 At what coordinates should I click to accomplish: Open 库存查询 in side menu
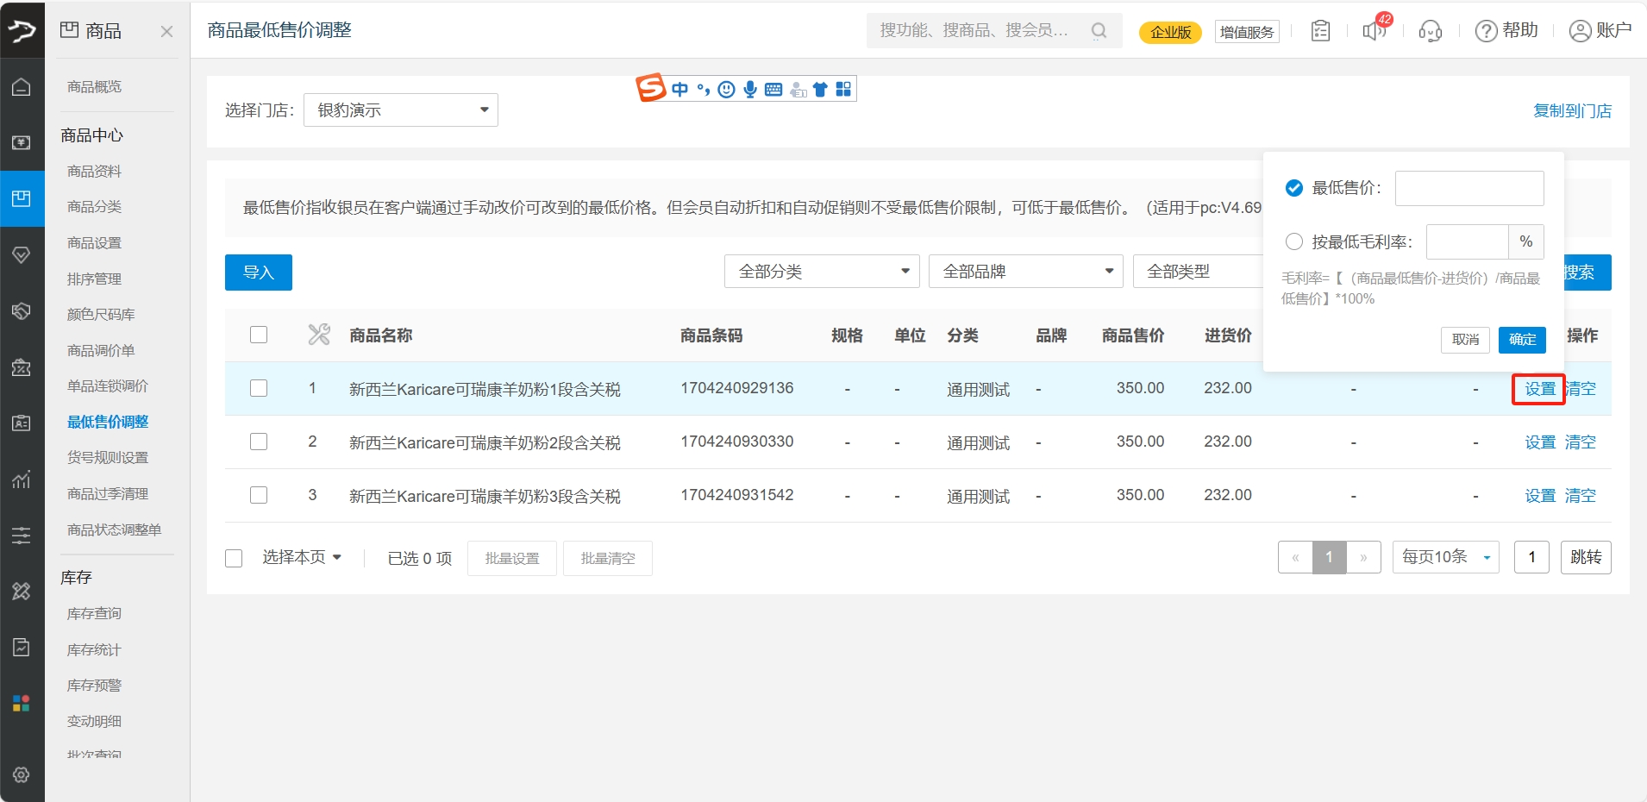click(95, 614)
